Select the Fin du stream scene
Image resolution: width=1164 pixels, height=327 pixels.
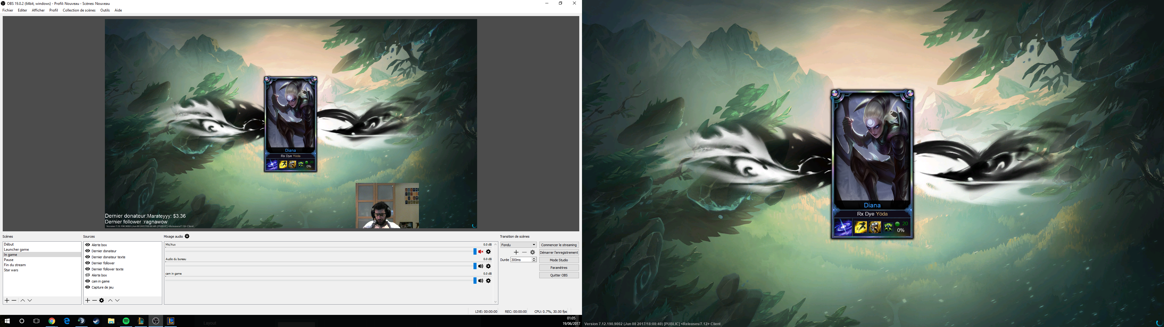point(42,265)
